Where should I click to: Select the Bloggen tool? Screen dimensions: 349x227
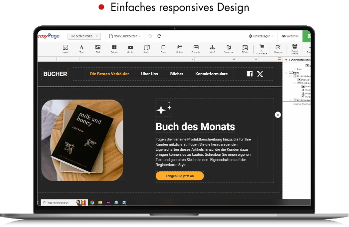point(278,49)
